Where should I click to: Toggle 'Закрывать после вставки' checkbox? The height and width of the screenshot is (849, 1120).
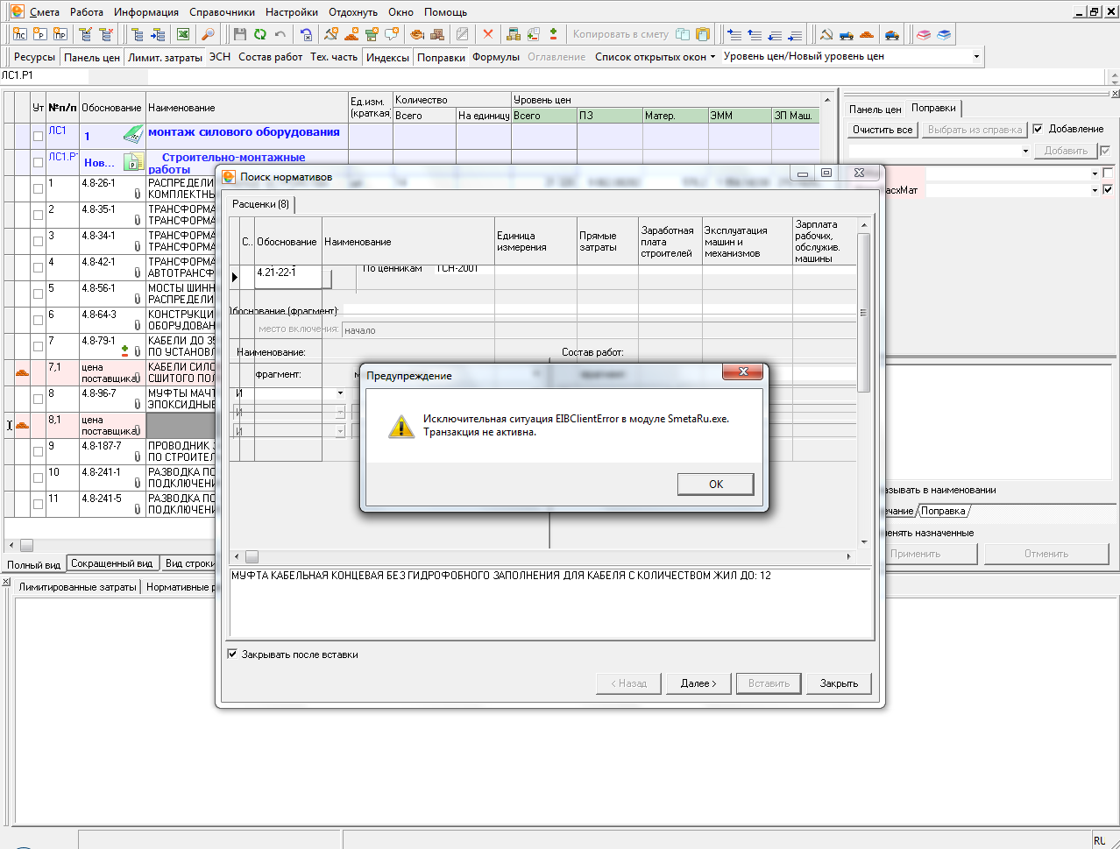point(232,654)
